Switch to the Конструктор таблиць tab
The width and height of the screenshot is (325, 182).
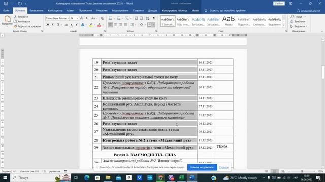[x=175, y=10]
